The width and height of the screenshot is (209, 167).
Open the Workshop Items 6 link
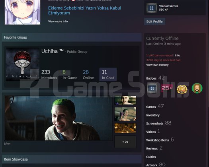click(x=160, y=140)
